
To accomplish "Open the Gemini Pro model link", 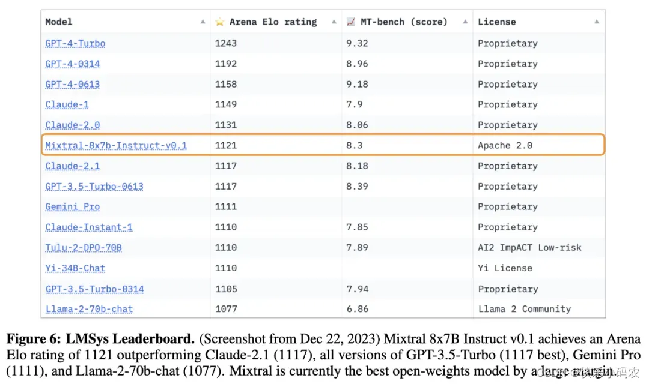I will point(73,206).
